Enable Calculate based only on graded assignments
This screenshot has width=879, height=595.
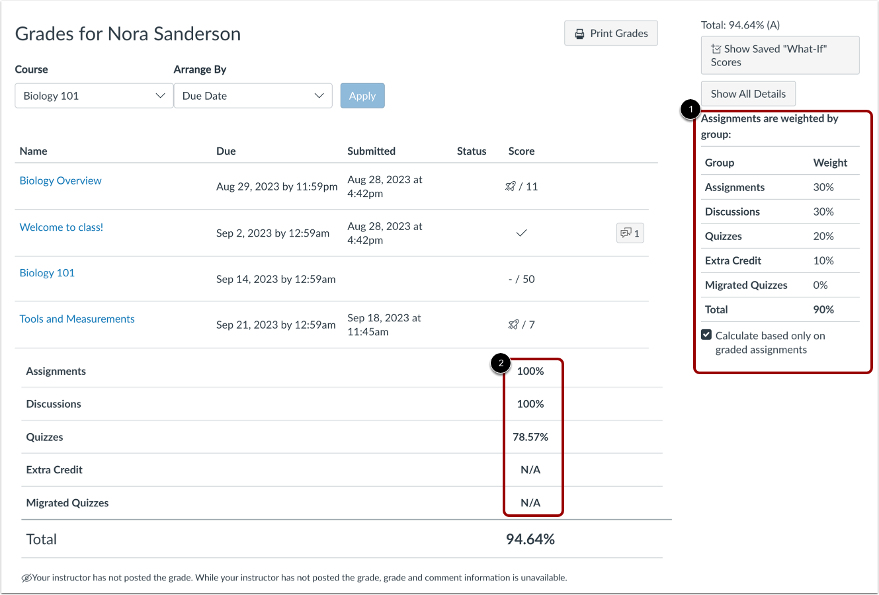(x=706, y=335)
